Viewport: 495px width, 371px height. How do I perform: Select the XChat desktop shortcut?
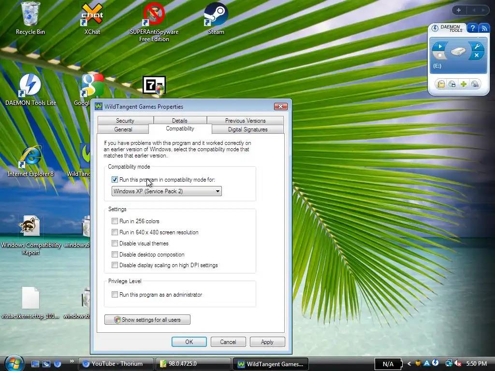tap(92, 19)
